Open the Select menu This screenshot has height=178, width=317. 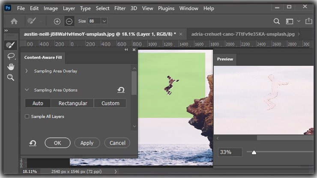click(102, 9)
